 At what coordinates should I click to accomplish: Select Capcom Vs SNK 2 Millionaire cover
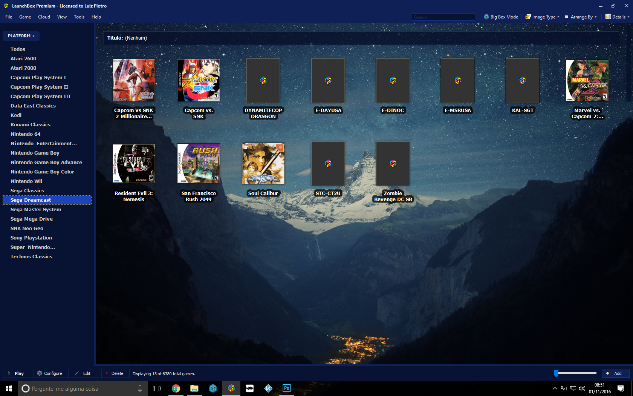(x=134, y=80)
